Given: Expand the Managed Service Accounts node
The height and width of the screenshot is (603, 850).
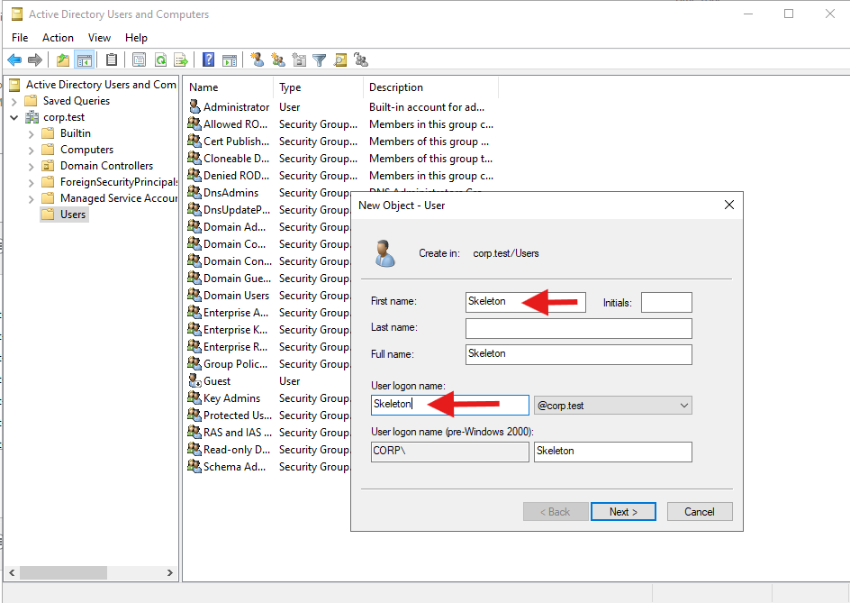Looking at the screenshot, I should (x=31, y=199).
